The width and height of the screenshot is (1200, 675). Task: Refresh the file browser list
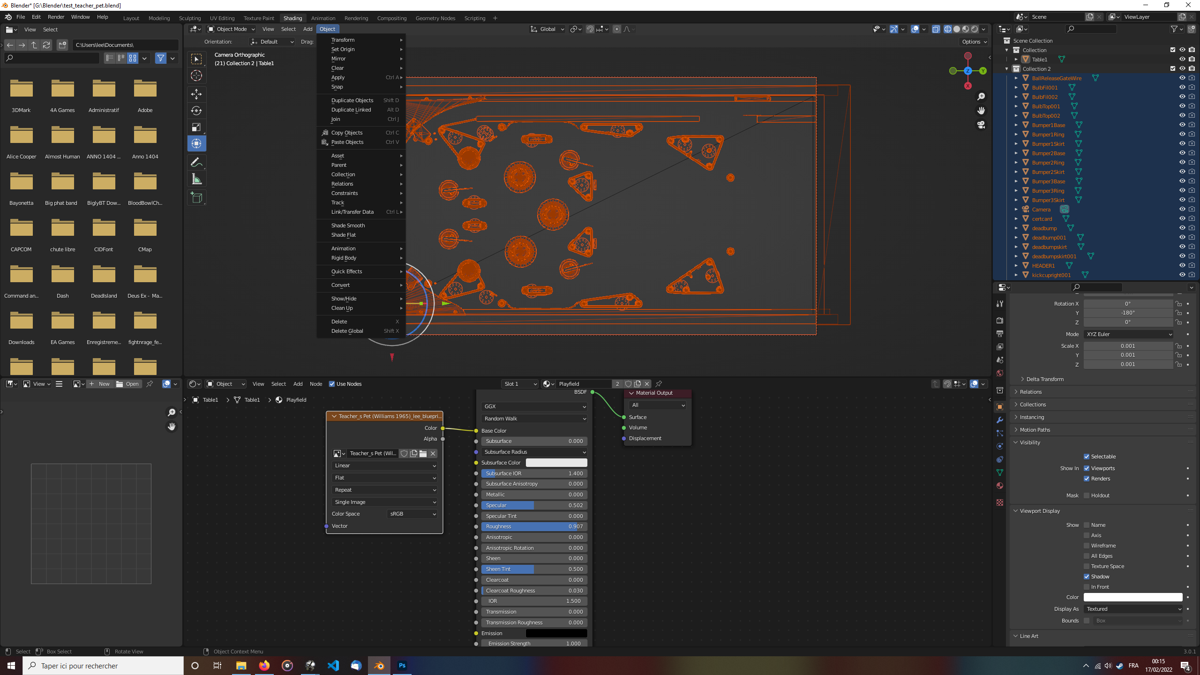(x=46, y=45)
